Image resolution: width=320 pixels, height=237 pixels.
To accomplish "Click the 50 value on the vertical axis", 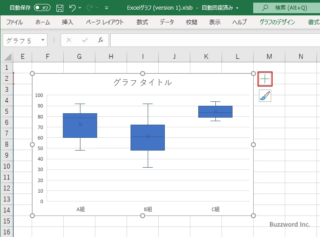I will pyautogui.click(x=40, y=148).
